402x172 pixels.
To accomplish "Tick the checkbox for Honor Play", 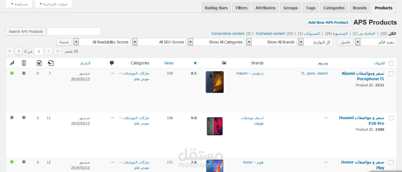I will point(391,162).
